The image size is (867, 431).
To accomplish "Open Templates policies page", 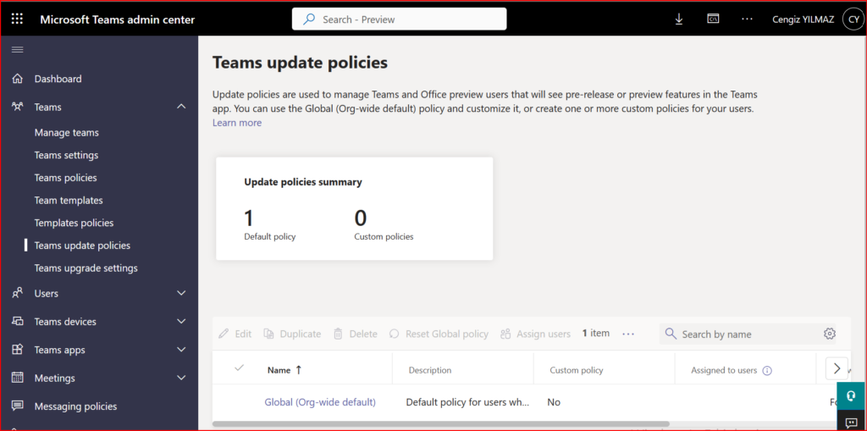I will click(74, 223).
